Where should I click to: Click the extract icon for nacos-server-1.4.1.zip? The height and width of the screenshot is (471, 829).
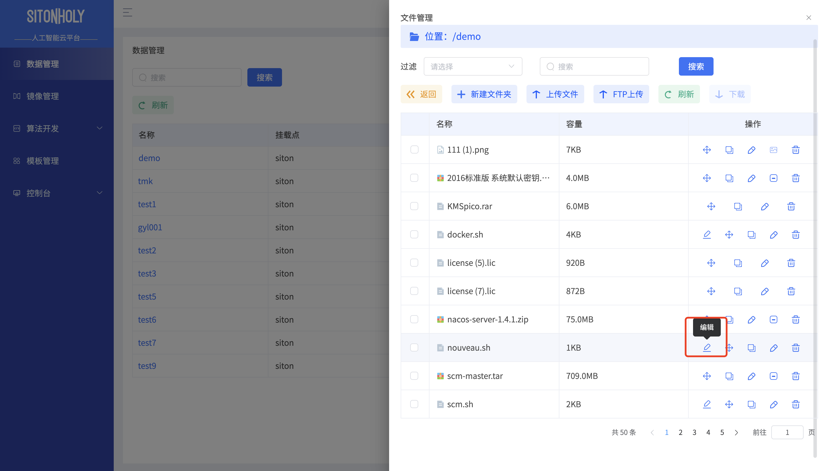pos(773,319)
